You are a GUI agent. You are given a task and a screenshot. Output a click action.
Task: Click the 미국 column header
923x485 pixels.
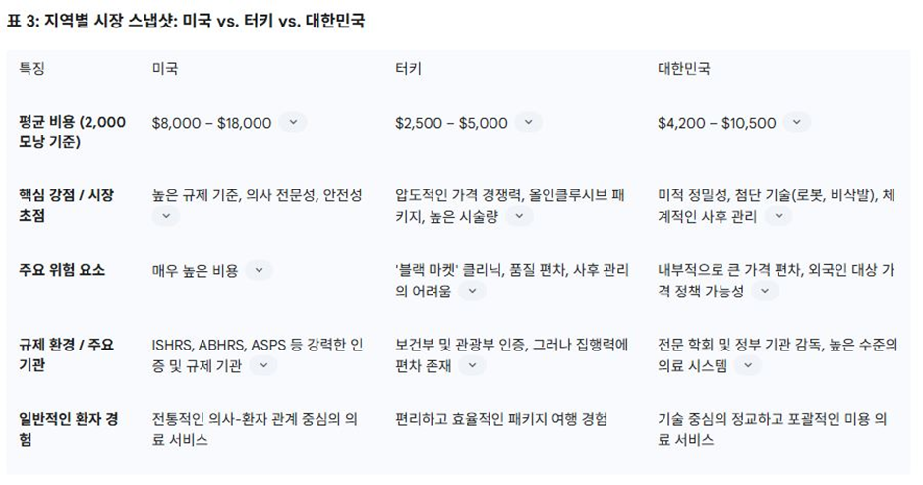tap(165, 69)
